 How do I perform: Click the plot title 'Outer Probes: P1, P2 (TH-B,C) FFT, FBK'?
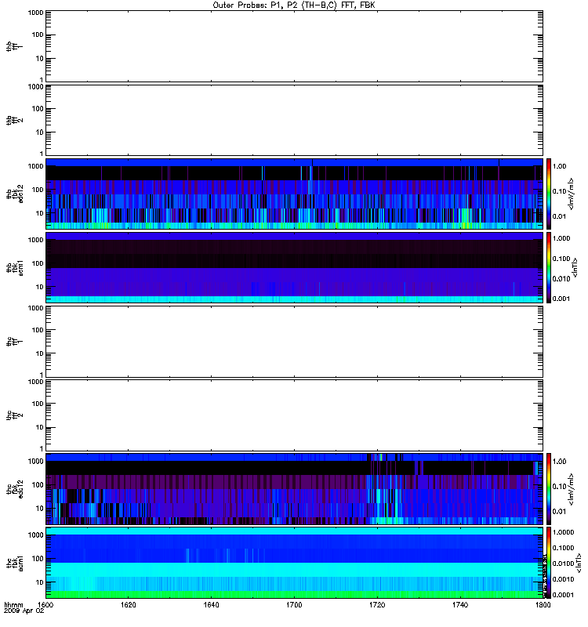pos(294,5)
